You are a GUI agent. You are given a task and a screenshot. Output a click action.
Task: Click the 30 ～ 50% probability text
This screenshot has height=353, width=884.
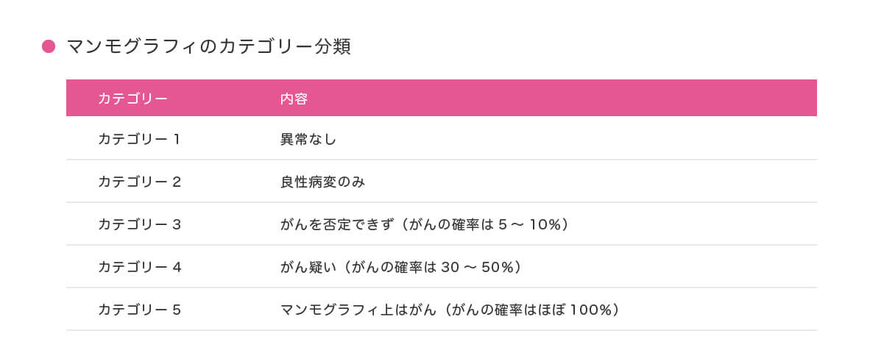click(x=473, y=266)
